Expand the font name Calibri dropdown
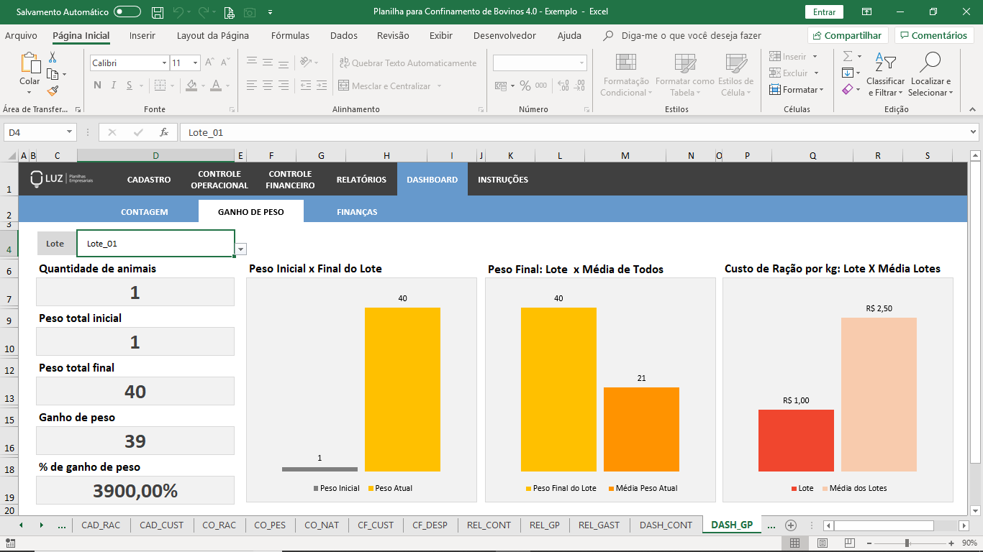 pos(164,63)
